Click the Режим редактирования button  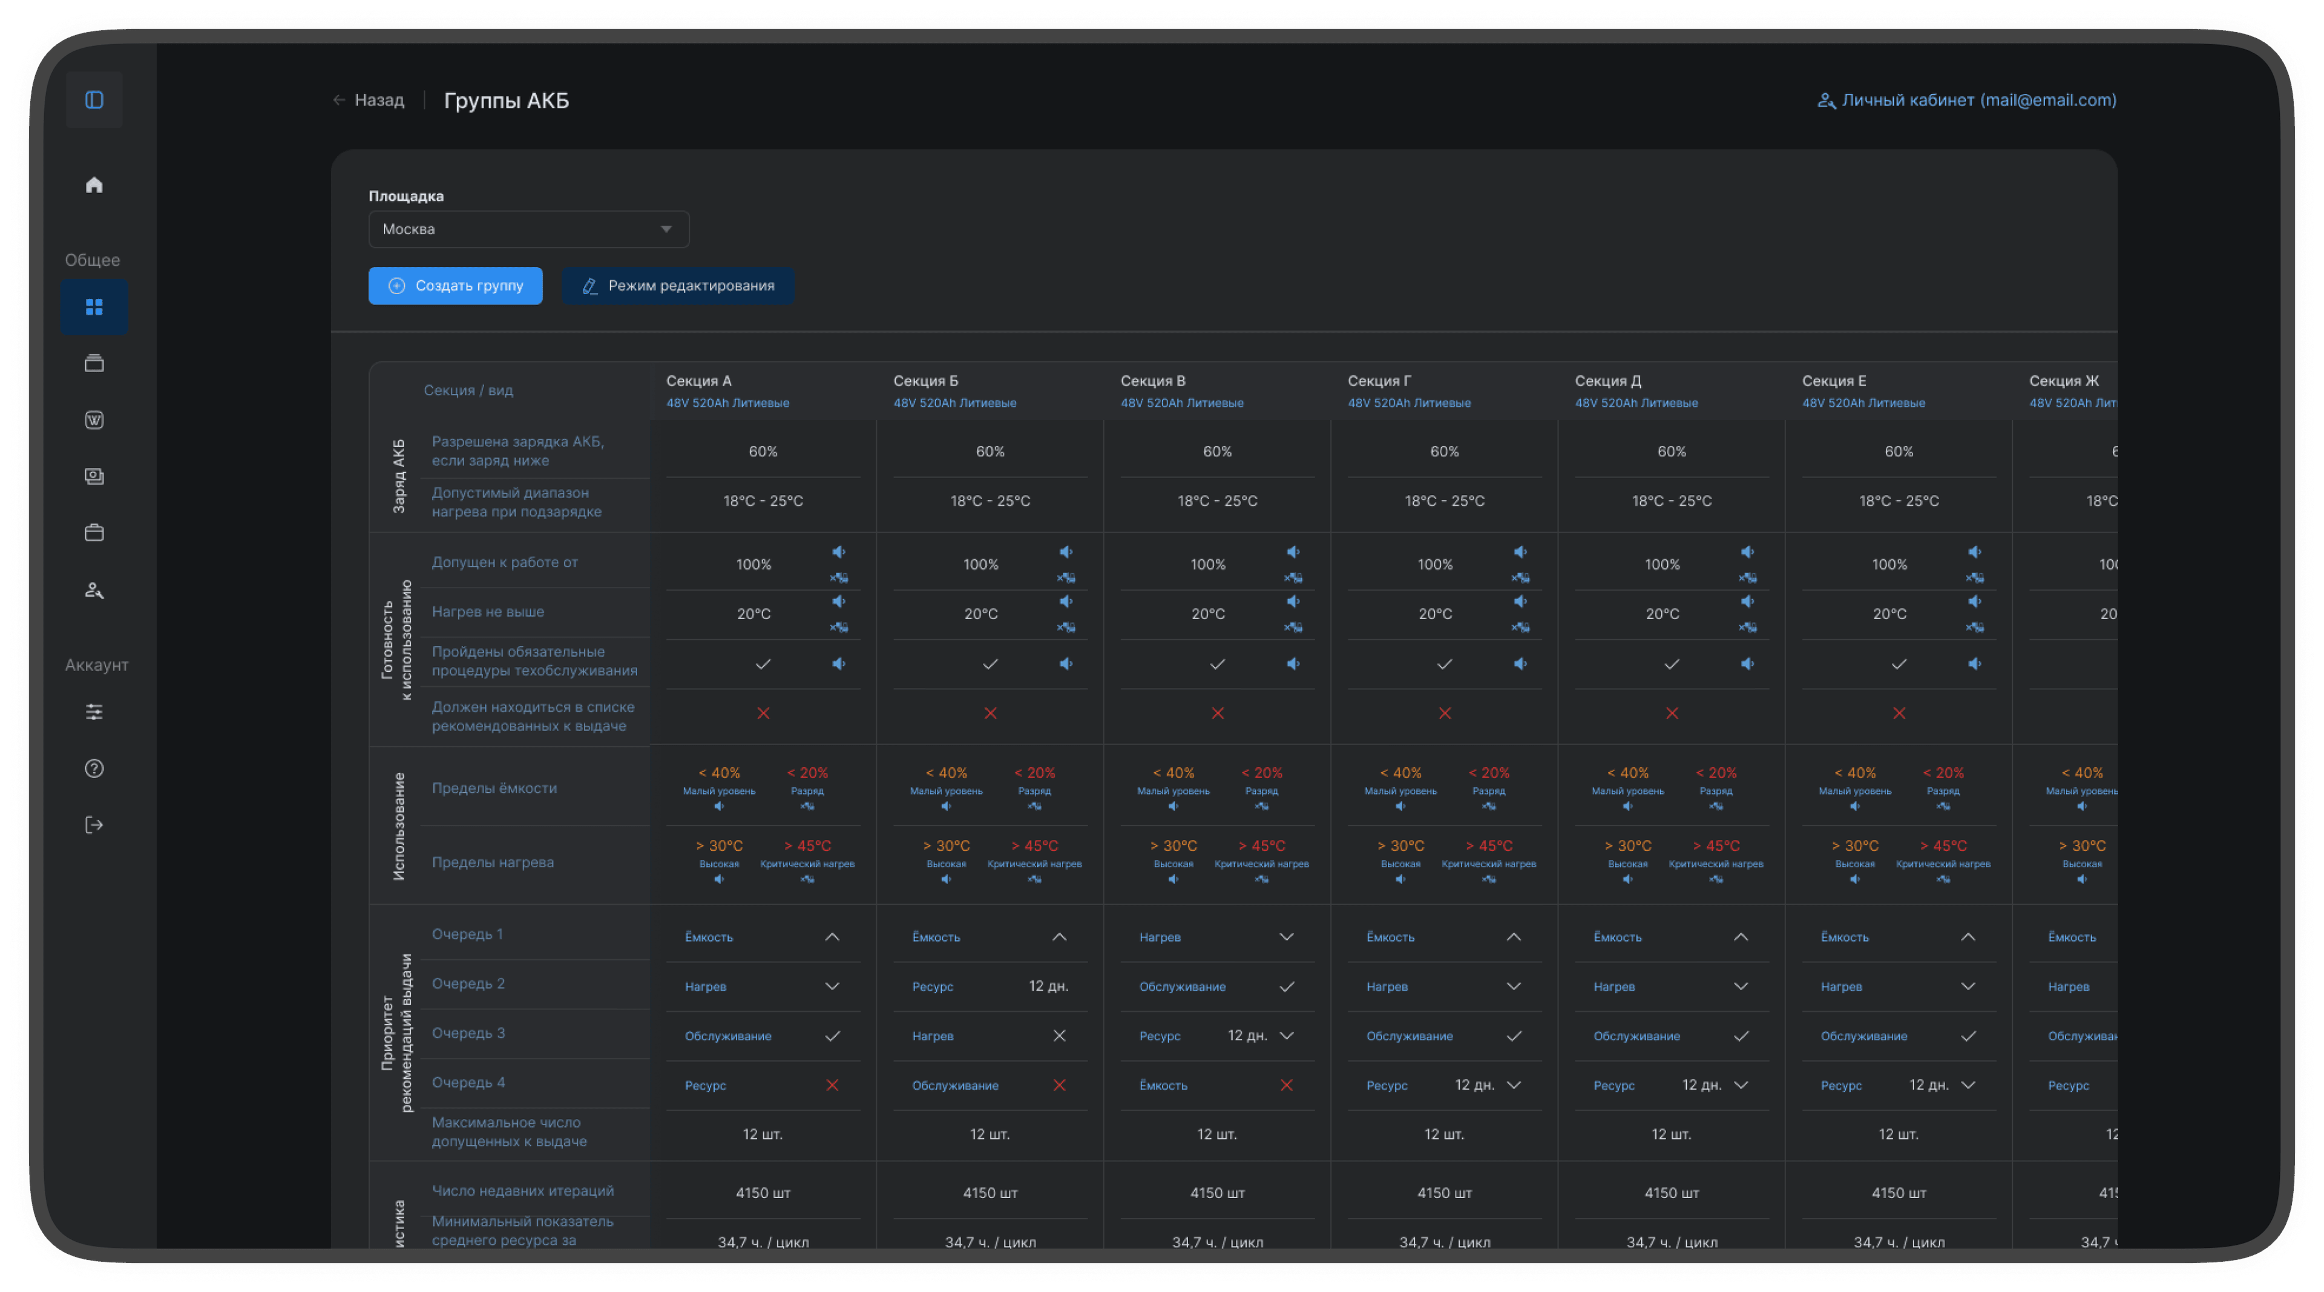(x=678, y=286)
